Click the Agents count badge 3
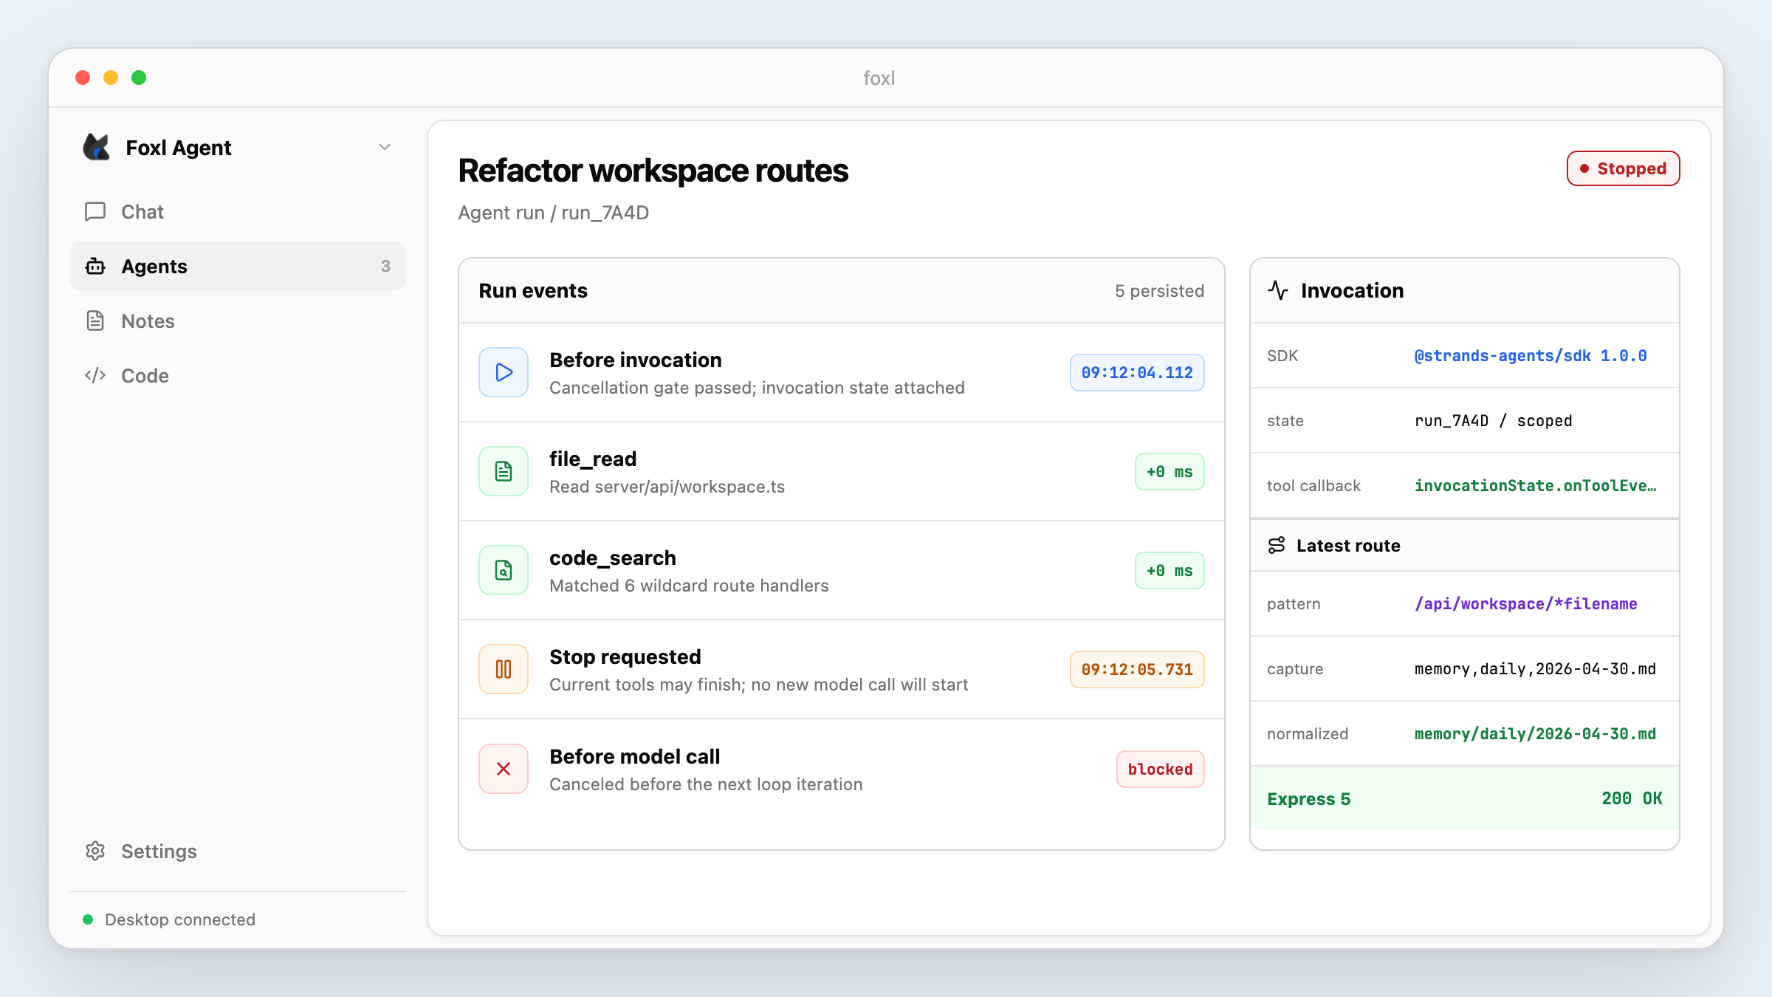The image size is (1772, 997). point(385,266)
